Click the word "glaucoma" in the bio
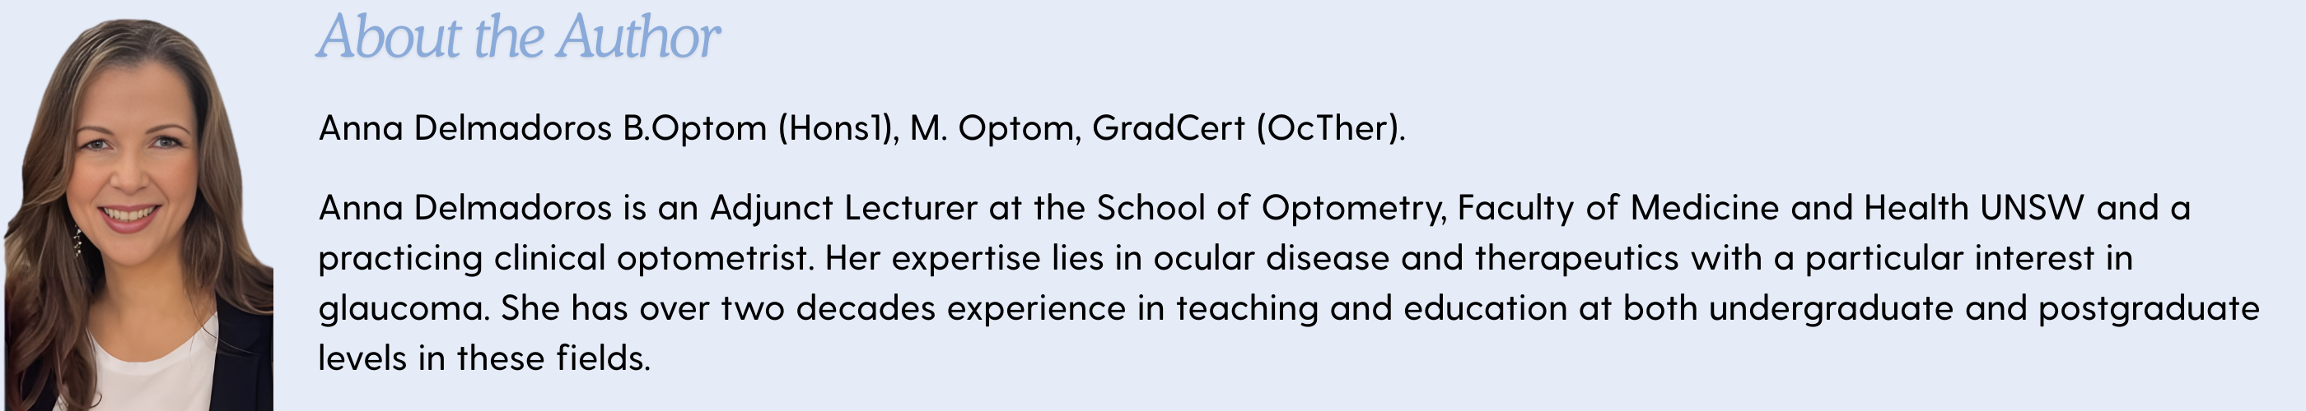The width and height of the screenshot is (2306, 411). tap(403, 309)
